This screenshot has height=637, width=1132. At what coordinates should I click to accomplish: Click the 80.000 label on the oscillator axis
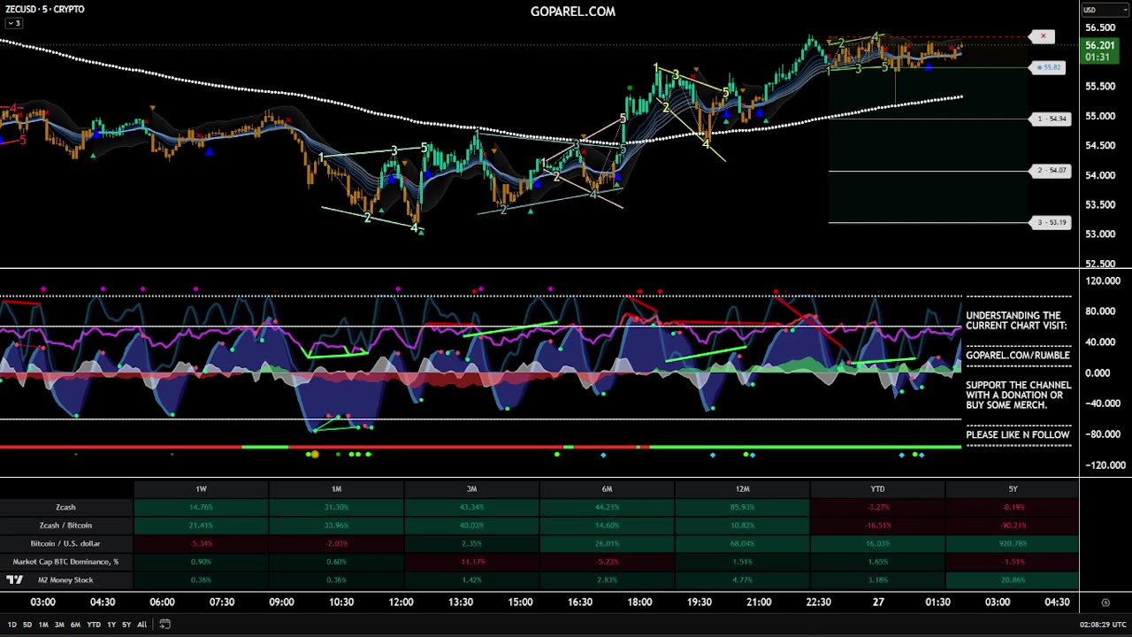pos(1102,311)
